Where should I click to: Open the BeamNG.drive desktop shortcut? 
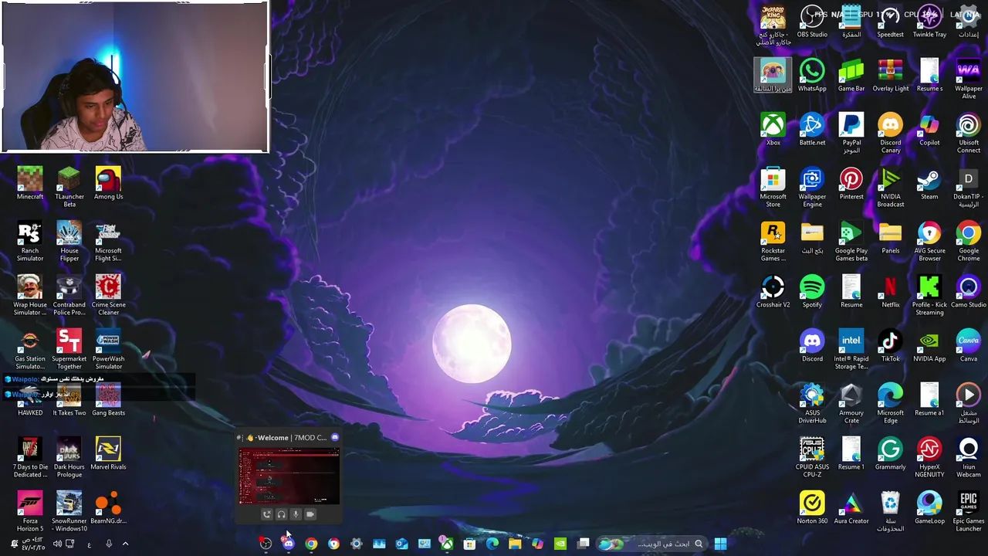[108, 507]
